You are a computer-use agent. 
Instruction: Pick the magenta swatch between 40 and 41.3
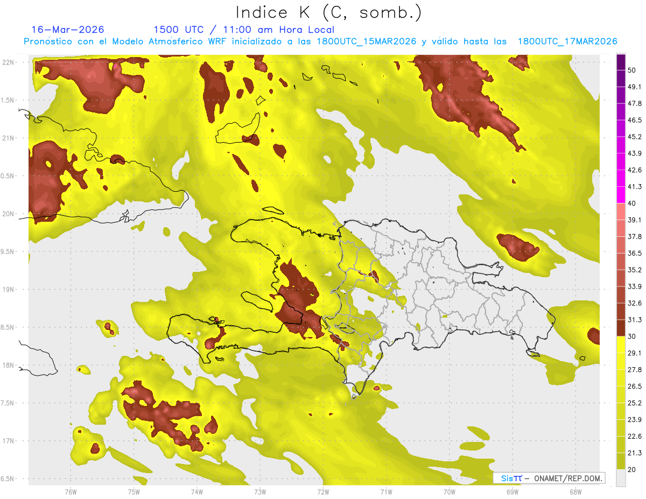pyautogui.click(x=621, y=195)
